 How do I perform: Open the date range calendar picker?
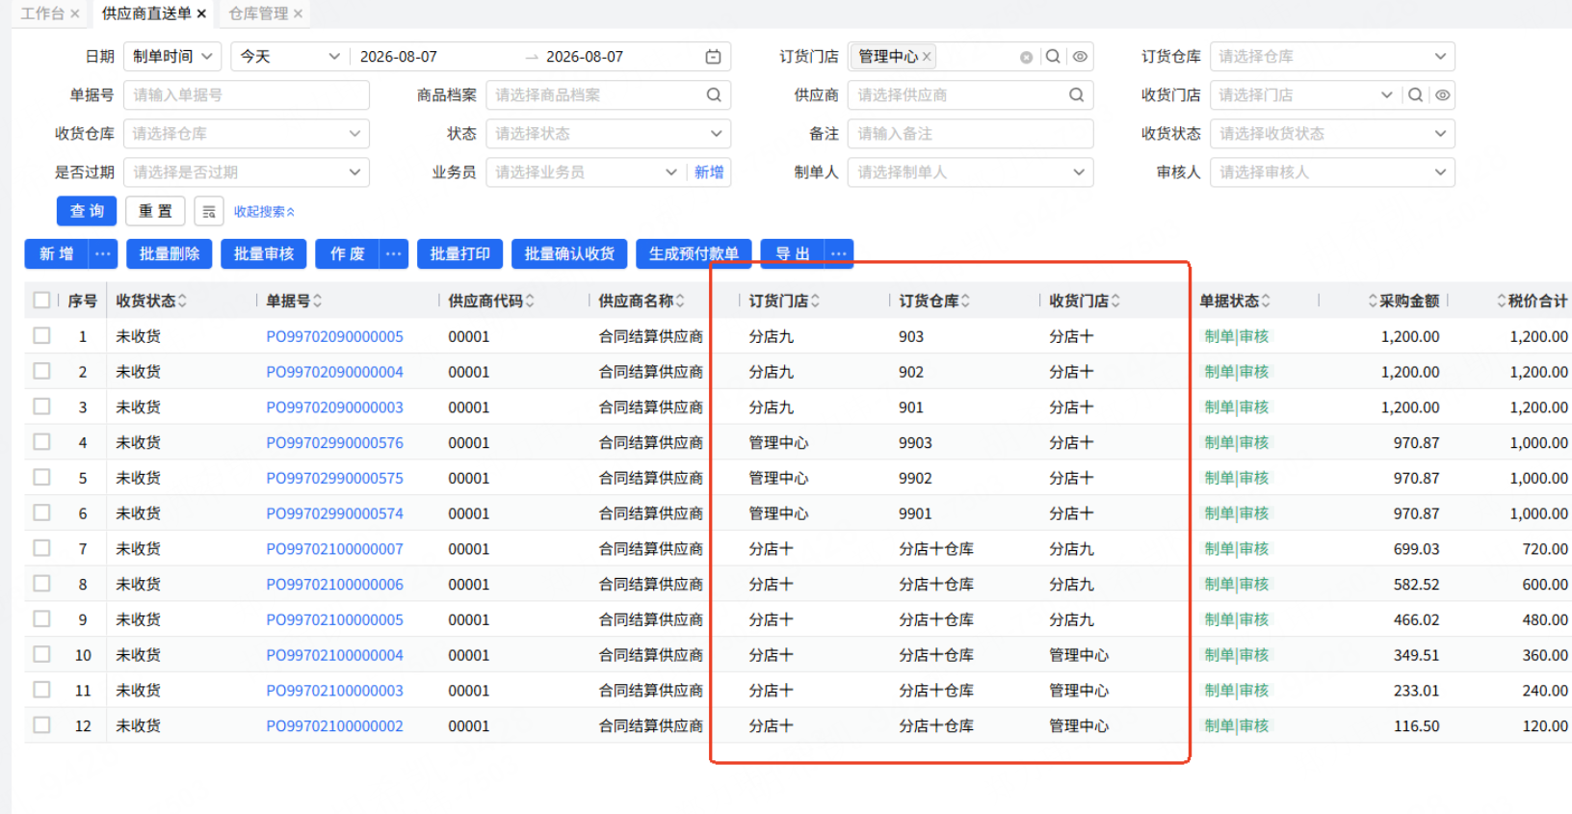(x=713, y=57)
